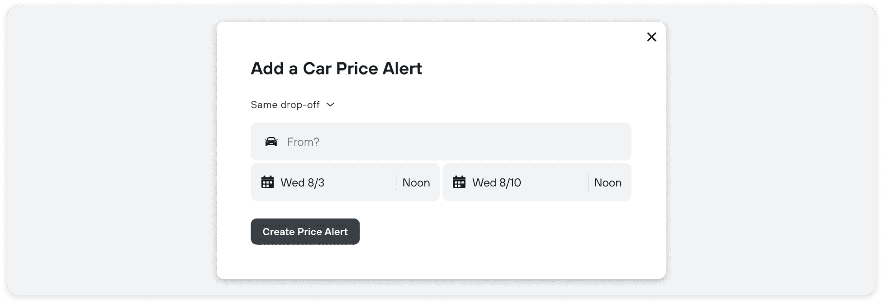Screen dimensions: 883x304
Task: Click the divider before pick-up time Noon
Action: pos(397,182)
